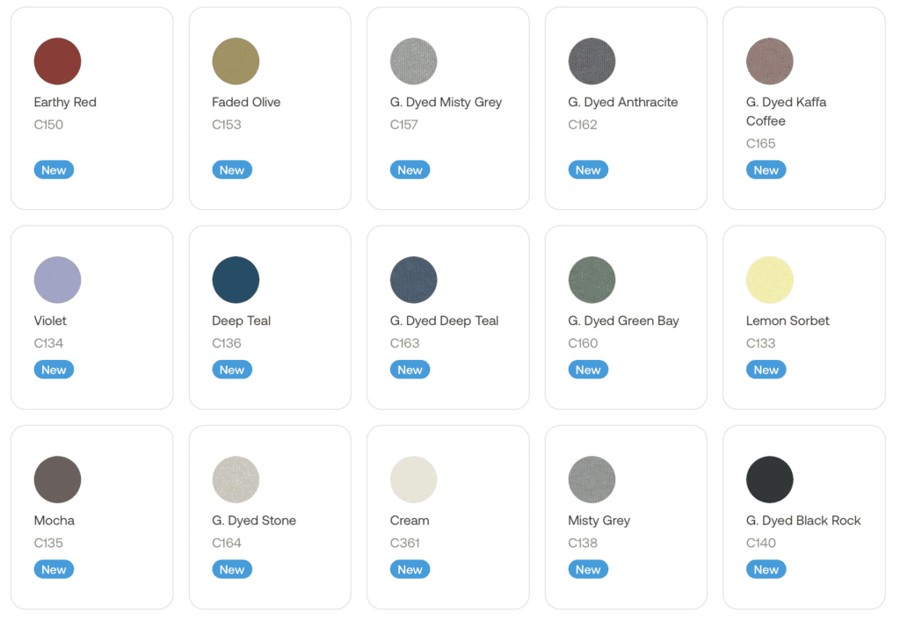Click the C138 code under Misty Grey

[583, 543]
